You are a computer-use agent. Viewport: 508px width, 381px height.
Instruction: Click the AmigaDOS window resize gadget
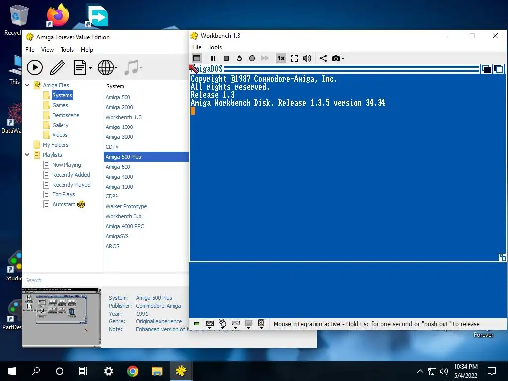(502, 257)
